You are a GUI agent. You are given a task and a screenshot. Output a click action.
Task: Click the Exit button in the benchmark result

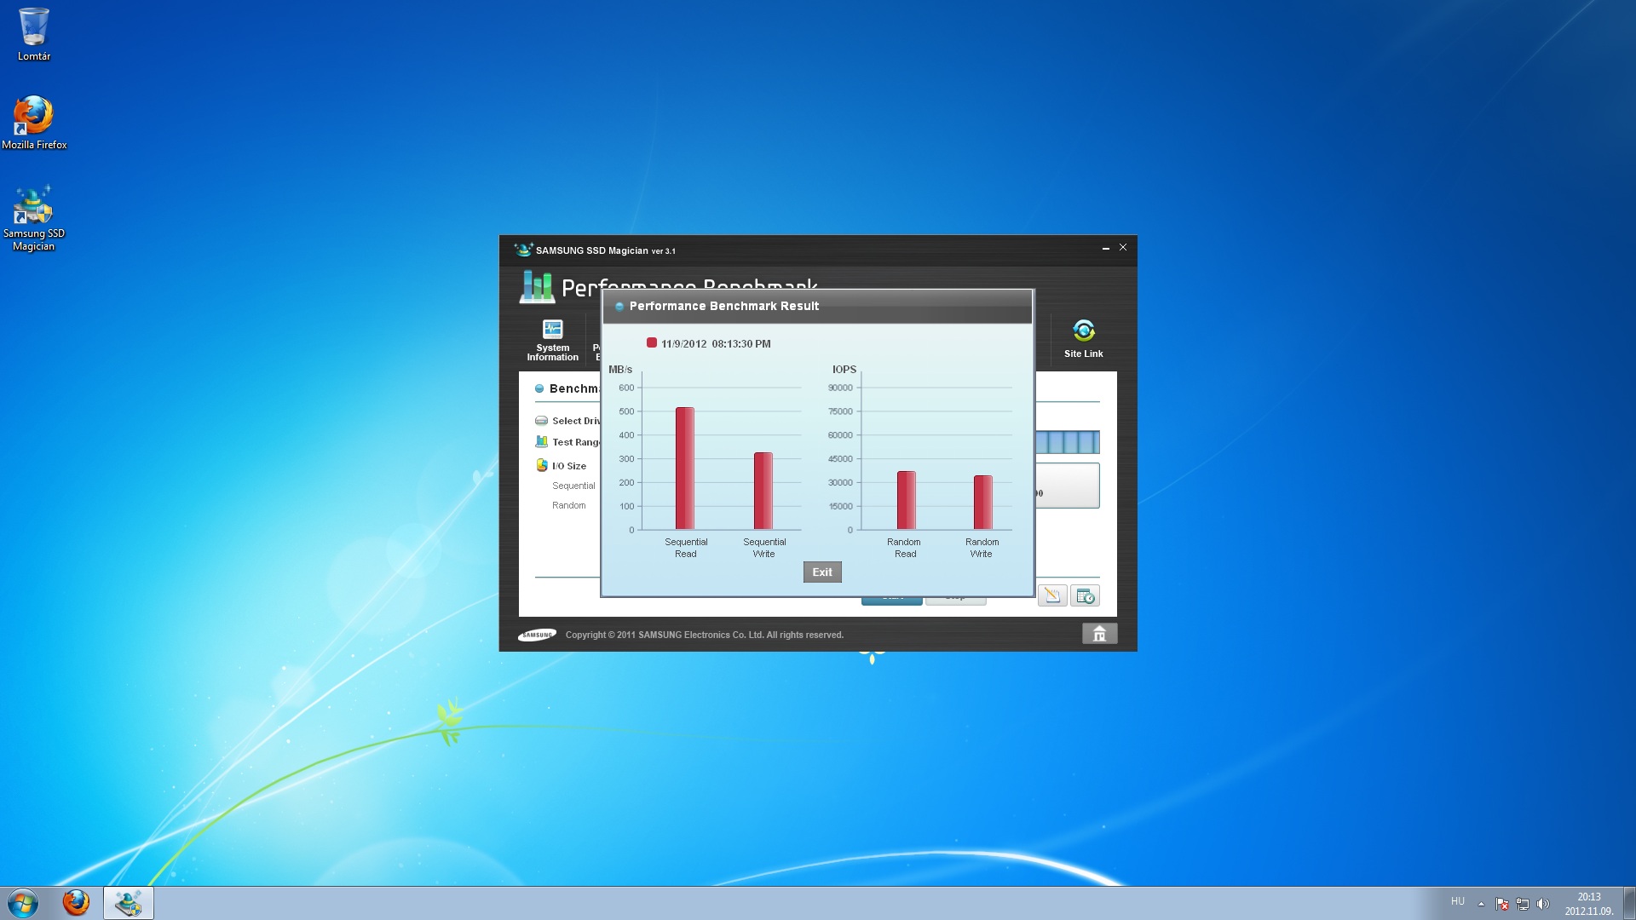[821, 572]
